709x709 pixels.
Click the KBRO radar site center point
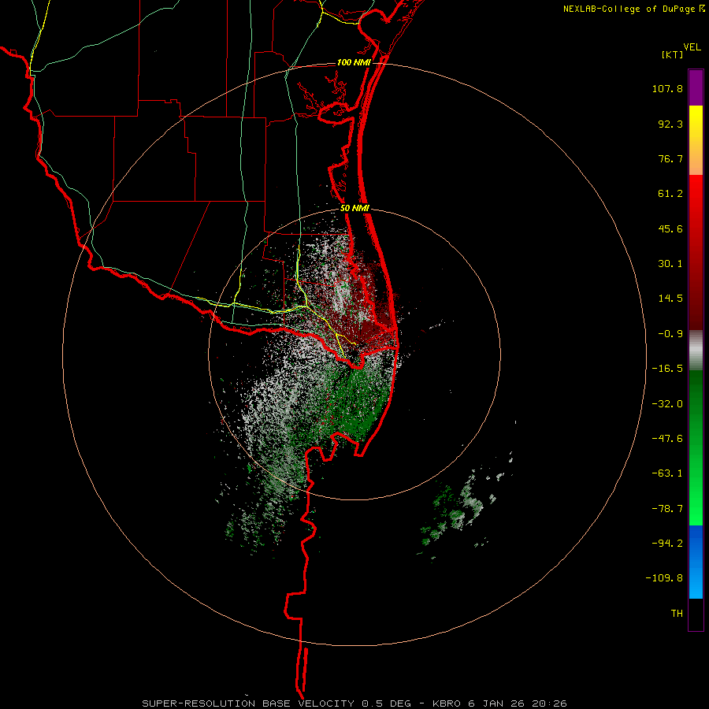click(355, 353)
